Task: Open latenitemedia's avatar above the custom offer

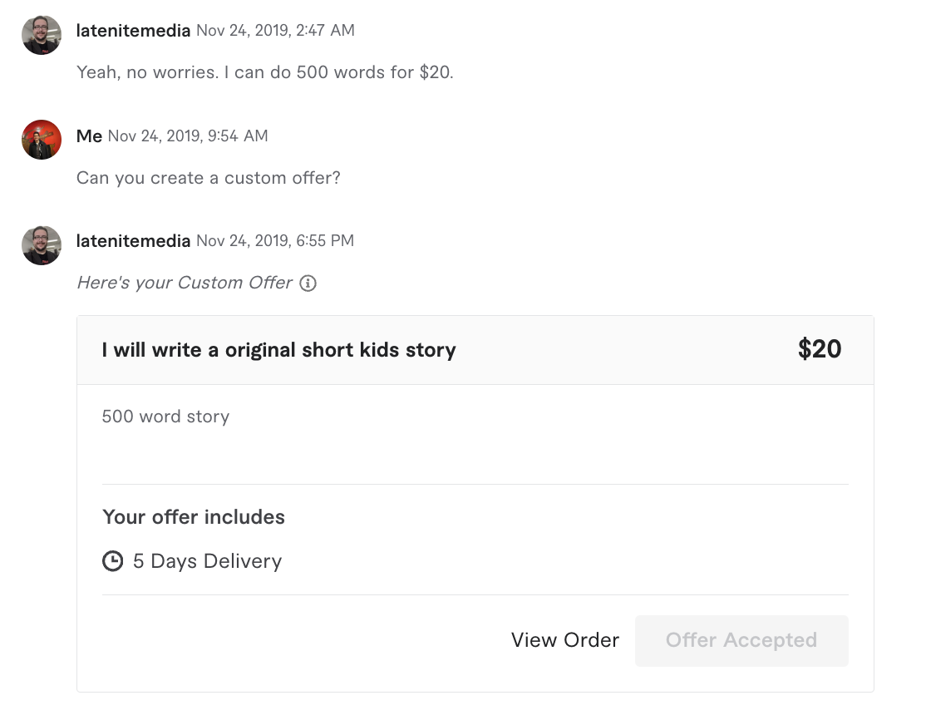Action: click(42, 245)
